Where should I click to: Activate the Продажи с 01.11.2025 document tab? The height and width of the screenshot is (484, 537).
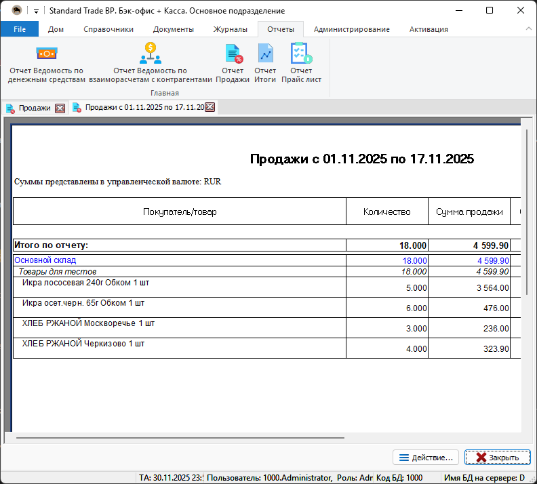[x=144, y=108]
